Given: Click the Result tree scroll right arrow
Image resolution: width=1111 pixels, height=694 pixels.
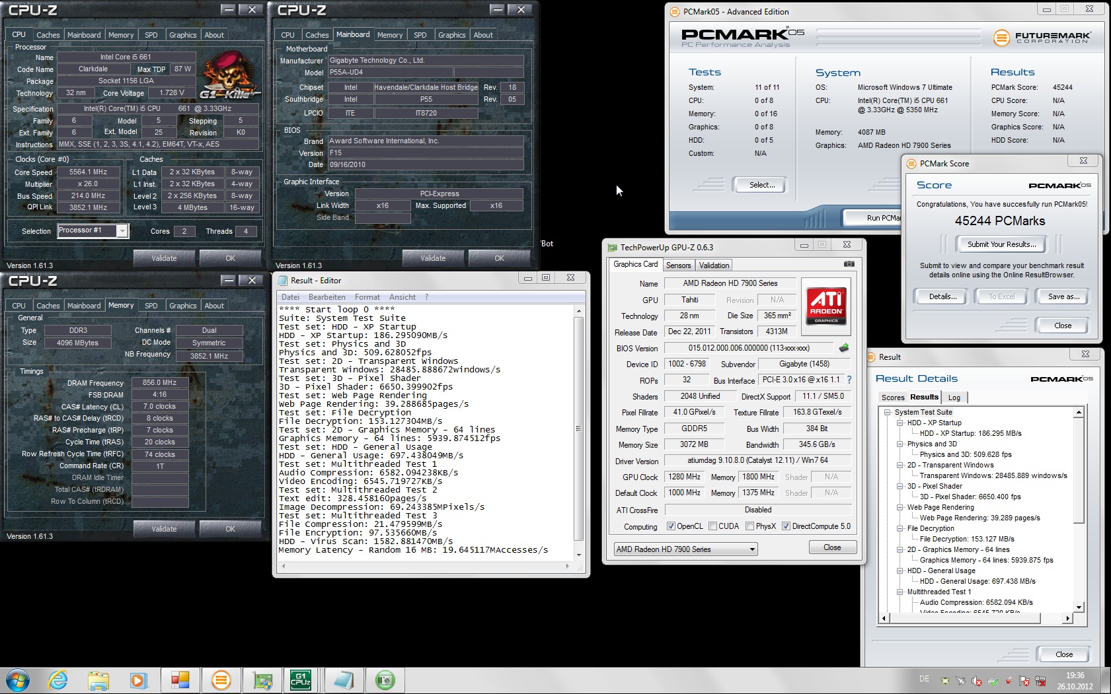Looking at the screenshot, I should [1067, 618].
